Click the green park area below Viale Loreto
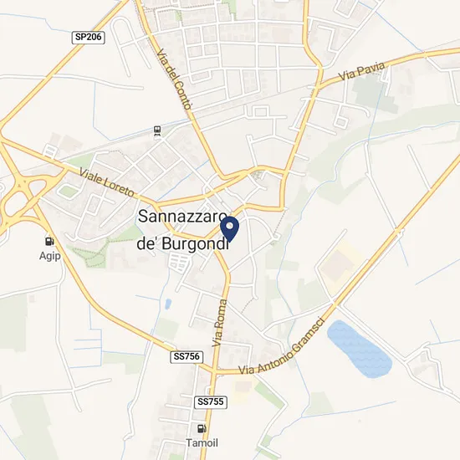Image resolution: width=460 pixels, height=460 pixels. [95, 253]
